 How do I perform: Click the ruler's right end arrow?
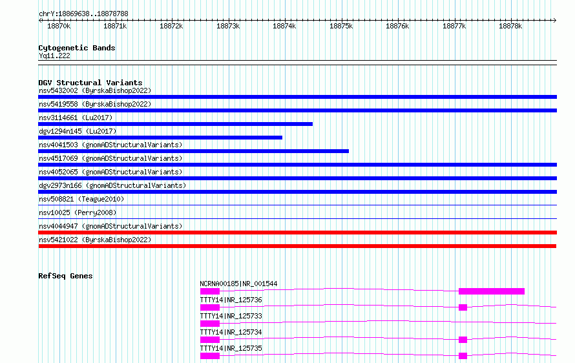coord(555,20)
